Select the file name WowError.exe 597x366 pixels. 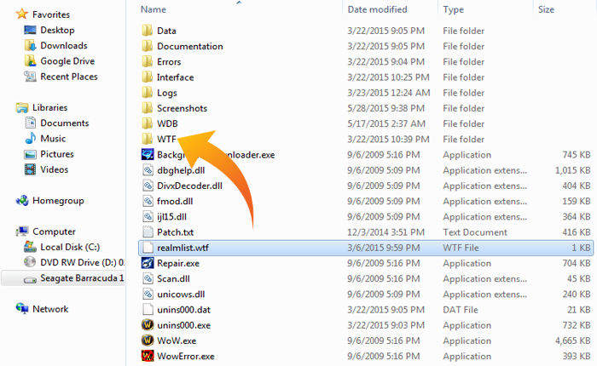[x=186, y=357]
